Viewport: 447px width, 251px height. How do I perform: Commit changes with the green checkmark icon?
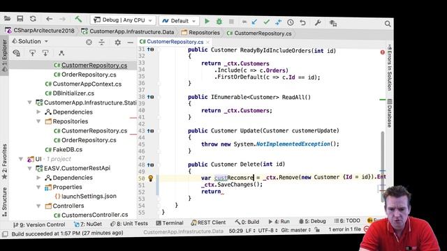pyautogui.click(x=267, y=22)
